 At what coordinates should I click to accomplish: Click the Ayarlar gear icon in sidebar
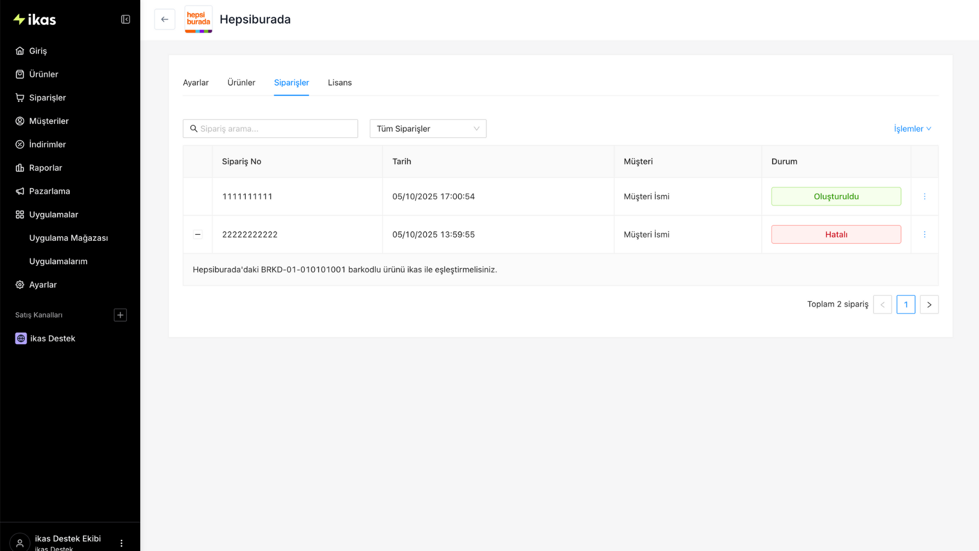[x=20, y=285]
